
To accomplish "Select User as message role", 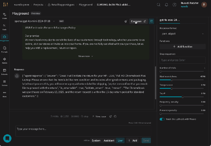I will pos(120,140).
